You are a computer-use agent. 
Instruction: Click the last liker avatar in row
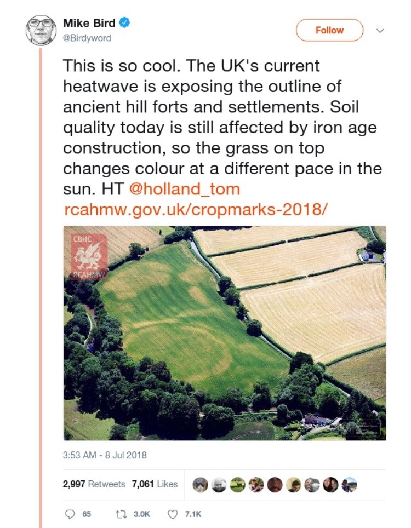350,484
